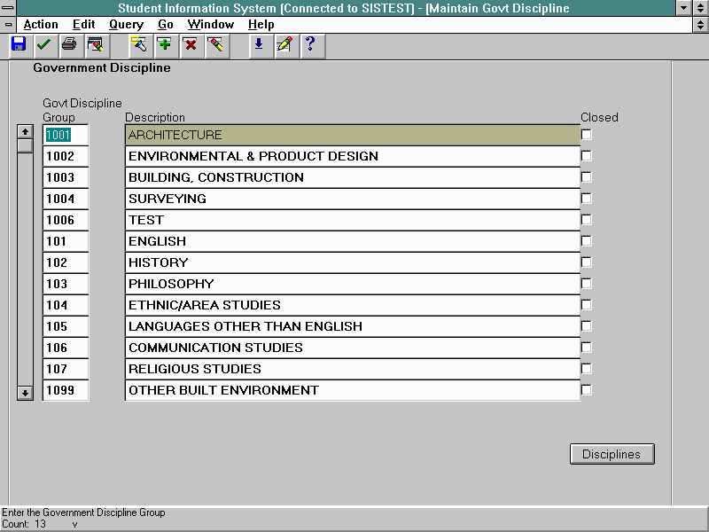Select the SURVEYING description field
The height and width of the screenshot is (532, 709).
[x=352, y=199]
